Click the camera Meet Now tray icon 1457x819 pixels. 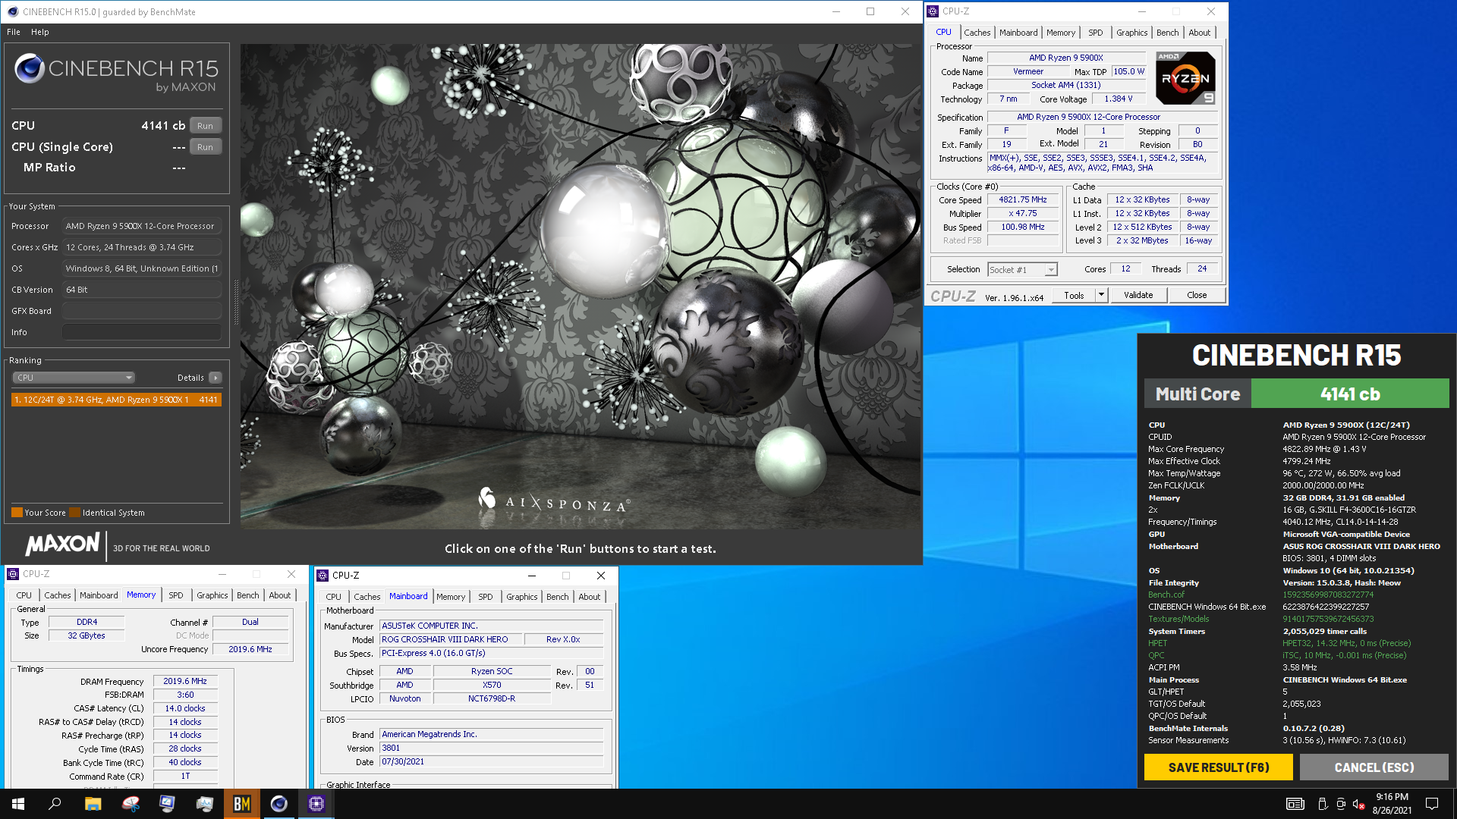tap(1341, 804)
